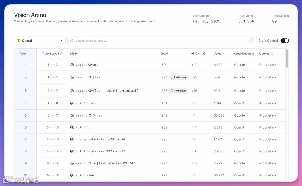Click the Score column descending arrow
302x186 pixels.
coord(170,54)
